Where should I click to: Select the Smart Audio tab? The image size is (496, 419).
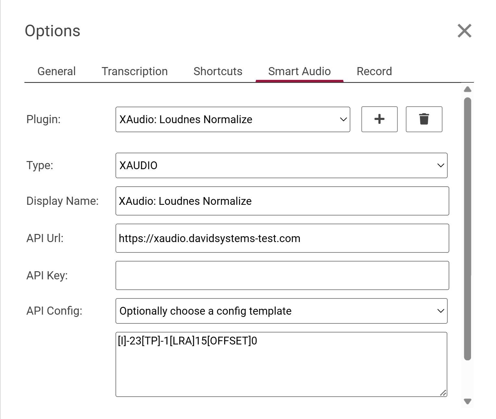(299, 71)
